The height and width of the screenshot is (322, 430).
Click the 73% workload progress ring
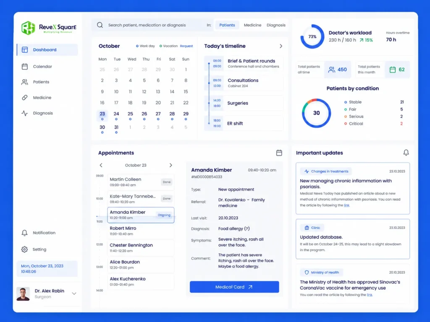pos(312,37)
